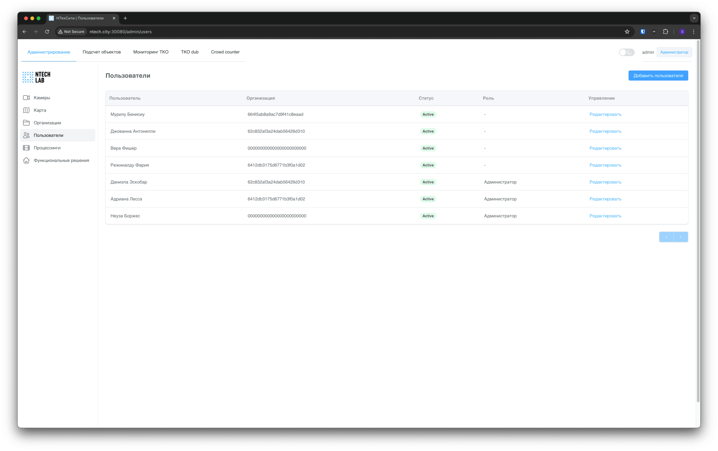Image resolution: width=718 pixels, height=451 pixels.
Task: Switch to the Мониторинг ТКО tab
Action: coord(151,52)
